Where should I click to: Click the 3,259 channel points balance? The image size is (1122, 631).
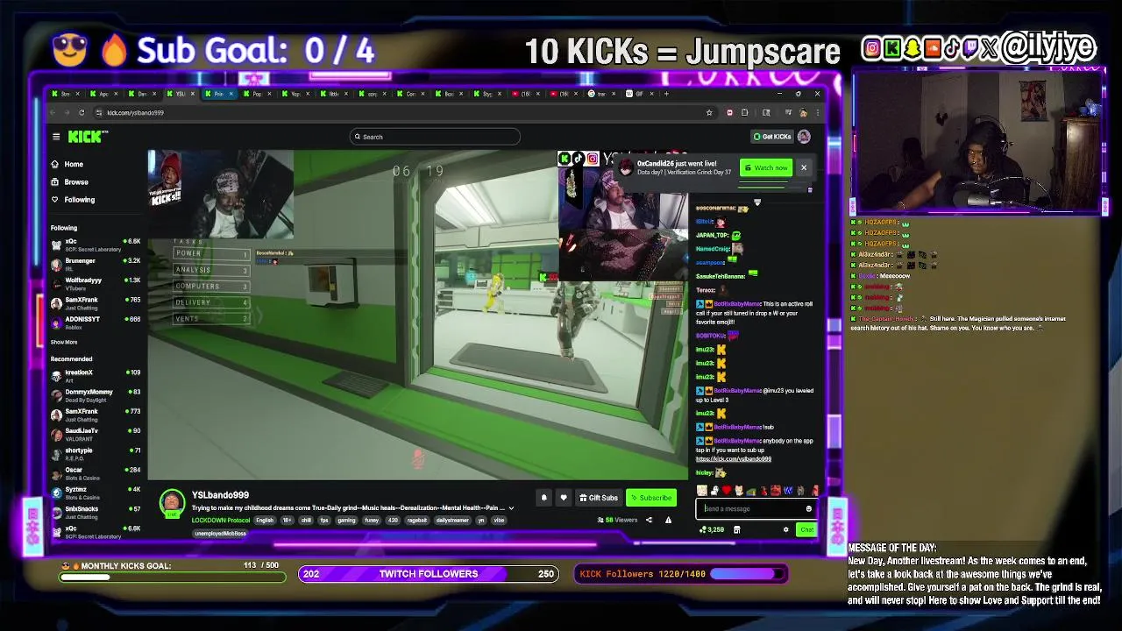point(712,529)
